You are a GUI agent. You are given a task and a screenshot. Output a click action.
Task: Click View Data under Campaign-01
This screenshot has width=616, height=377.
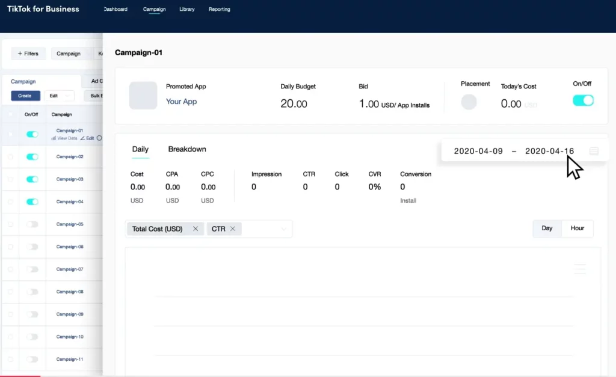click(64, 138)
